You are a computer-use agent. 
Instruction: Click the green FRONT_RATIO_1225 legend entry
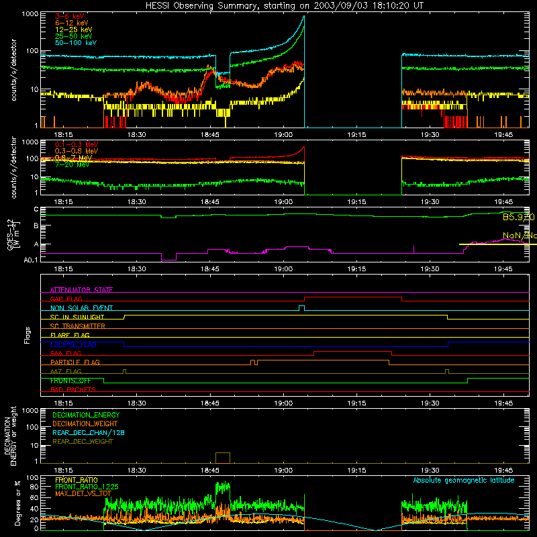87,487
